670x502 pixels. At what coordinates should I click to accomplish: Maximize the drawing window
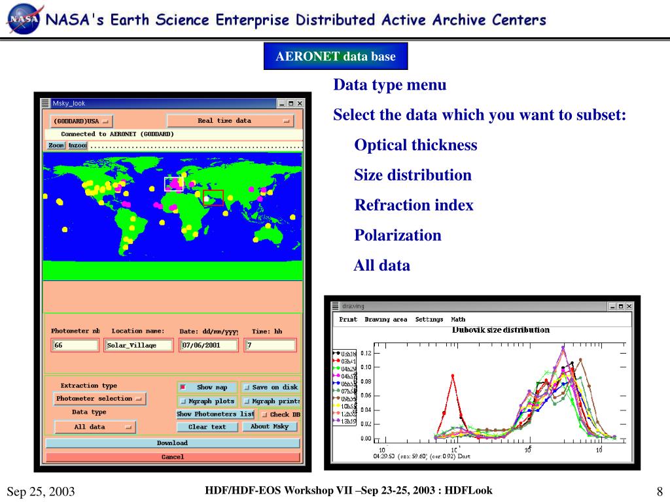point(621,306)
